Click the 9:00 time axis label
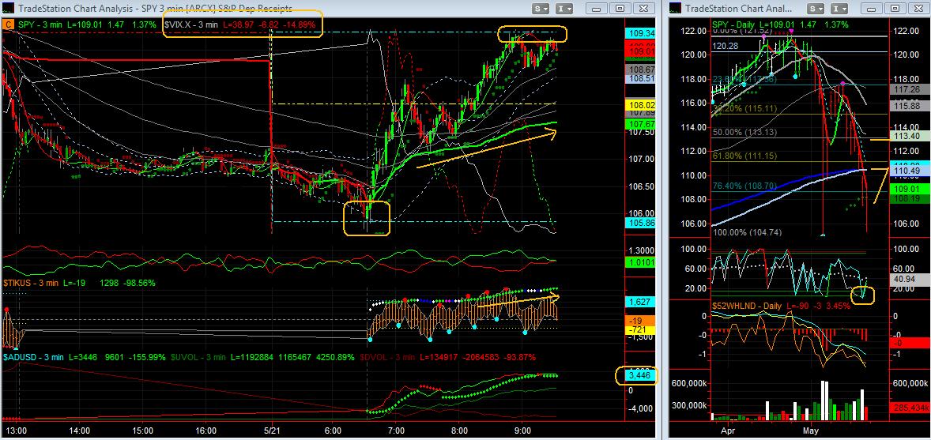 coord(522,429)
